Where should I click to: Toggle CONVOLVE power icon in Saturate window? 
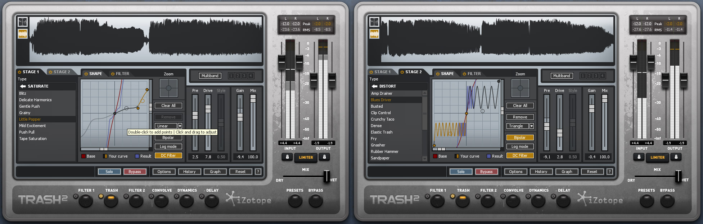151,196
